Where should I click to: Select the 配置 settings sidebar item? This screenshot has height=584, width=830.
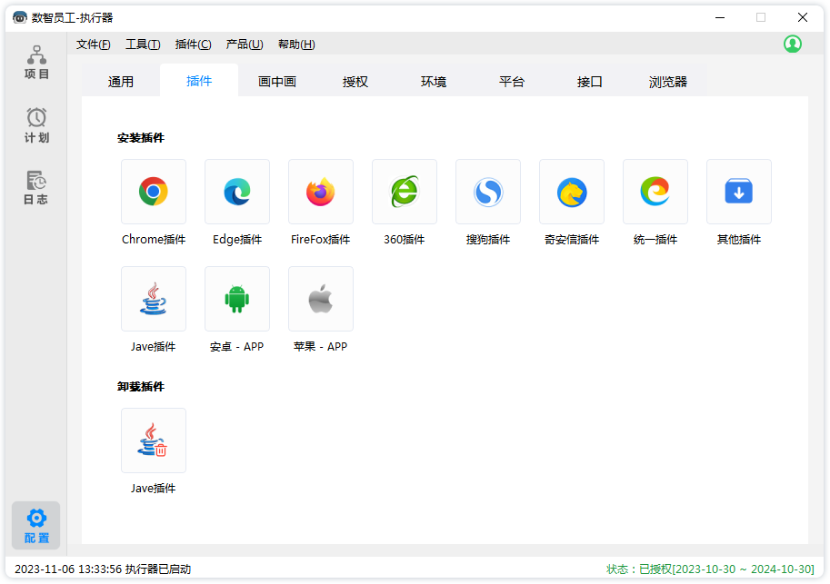click(x=36, y=525)
